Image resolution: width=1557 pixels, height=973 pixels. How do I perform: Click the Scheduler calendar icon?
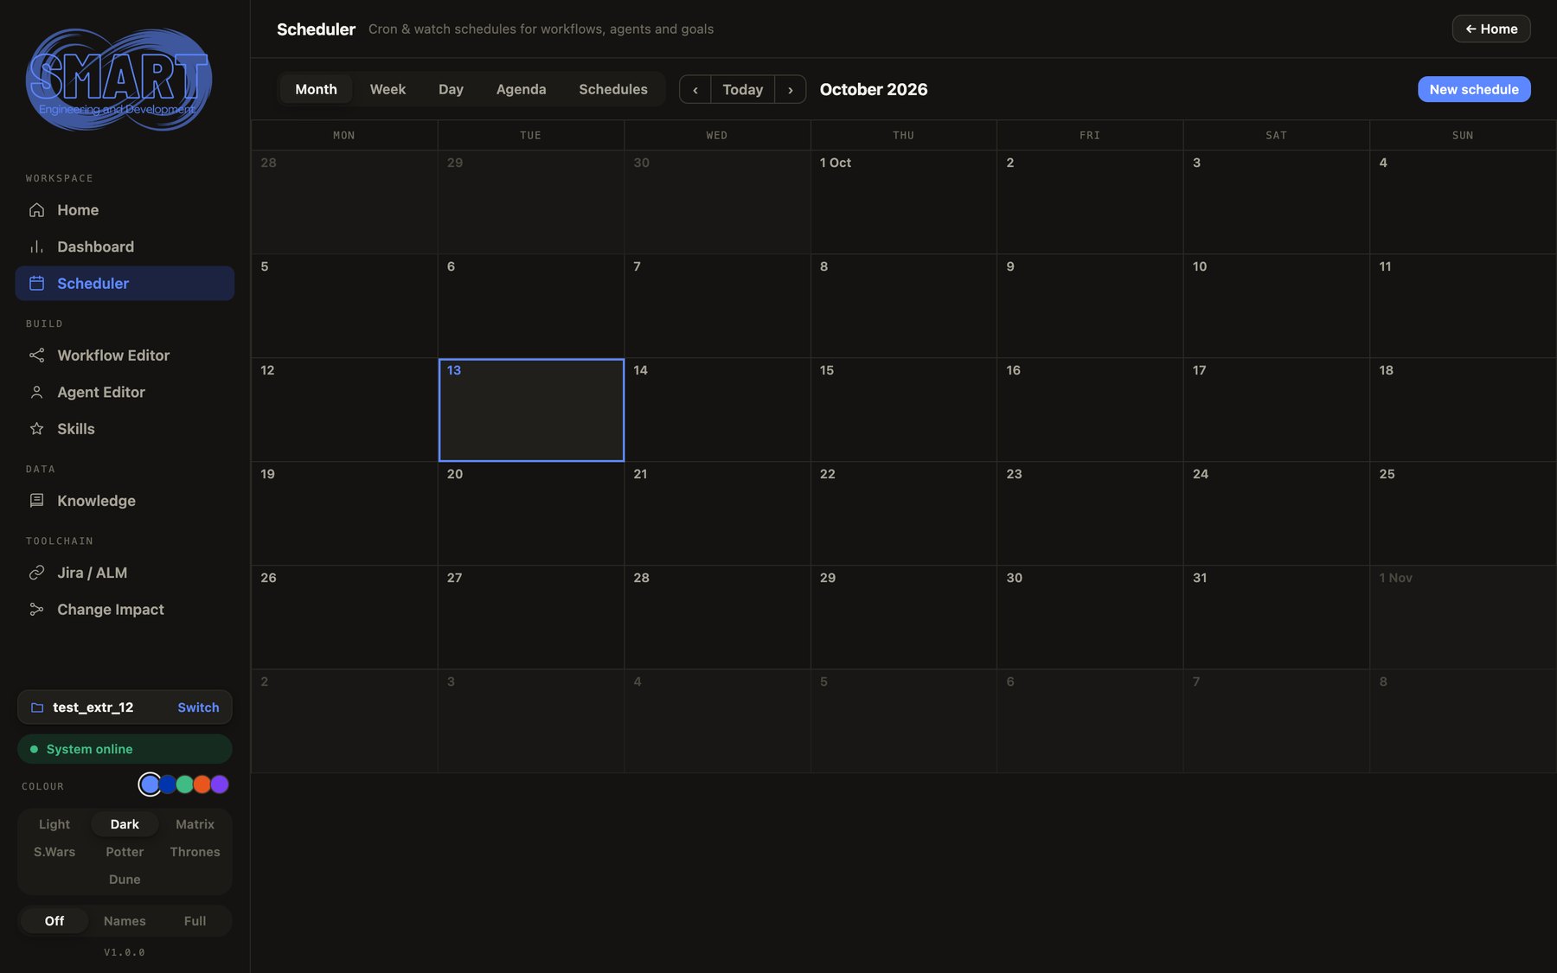point(36,284)
